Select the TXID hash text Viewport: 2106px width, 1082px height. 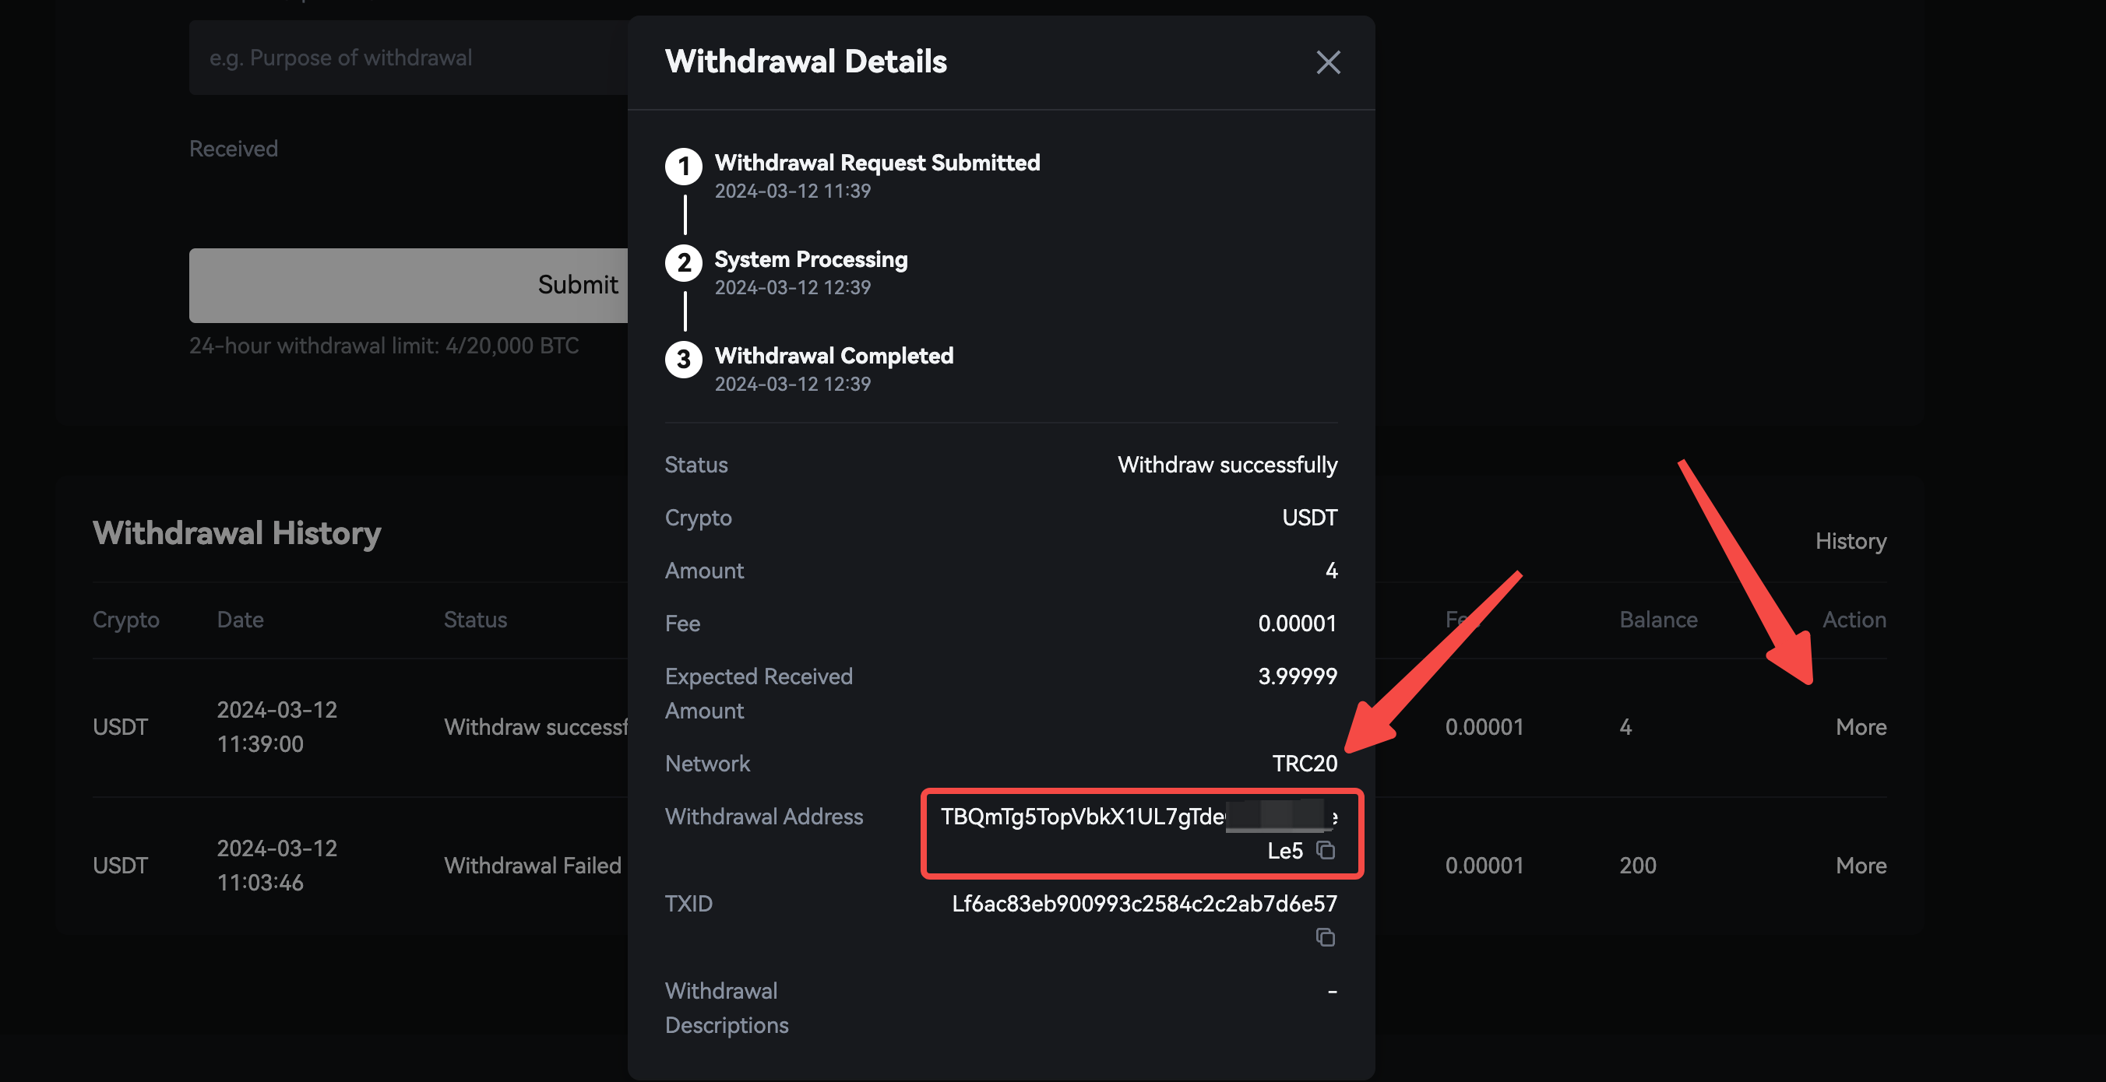[1144, 904]
